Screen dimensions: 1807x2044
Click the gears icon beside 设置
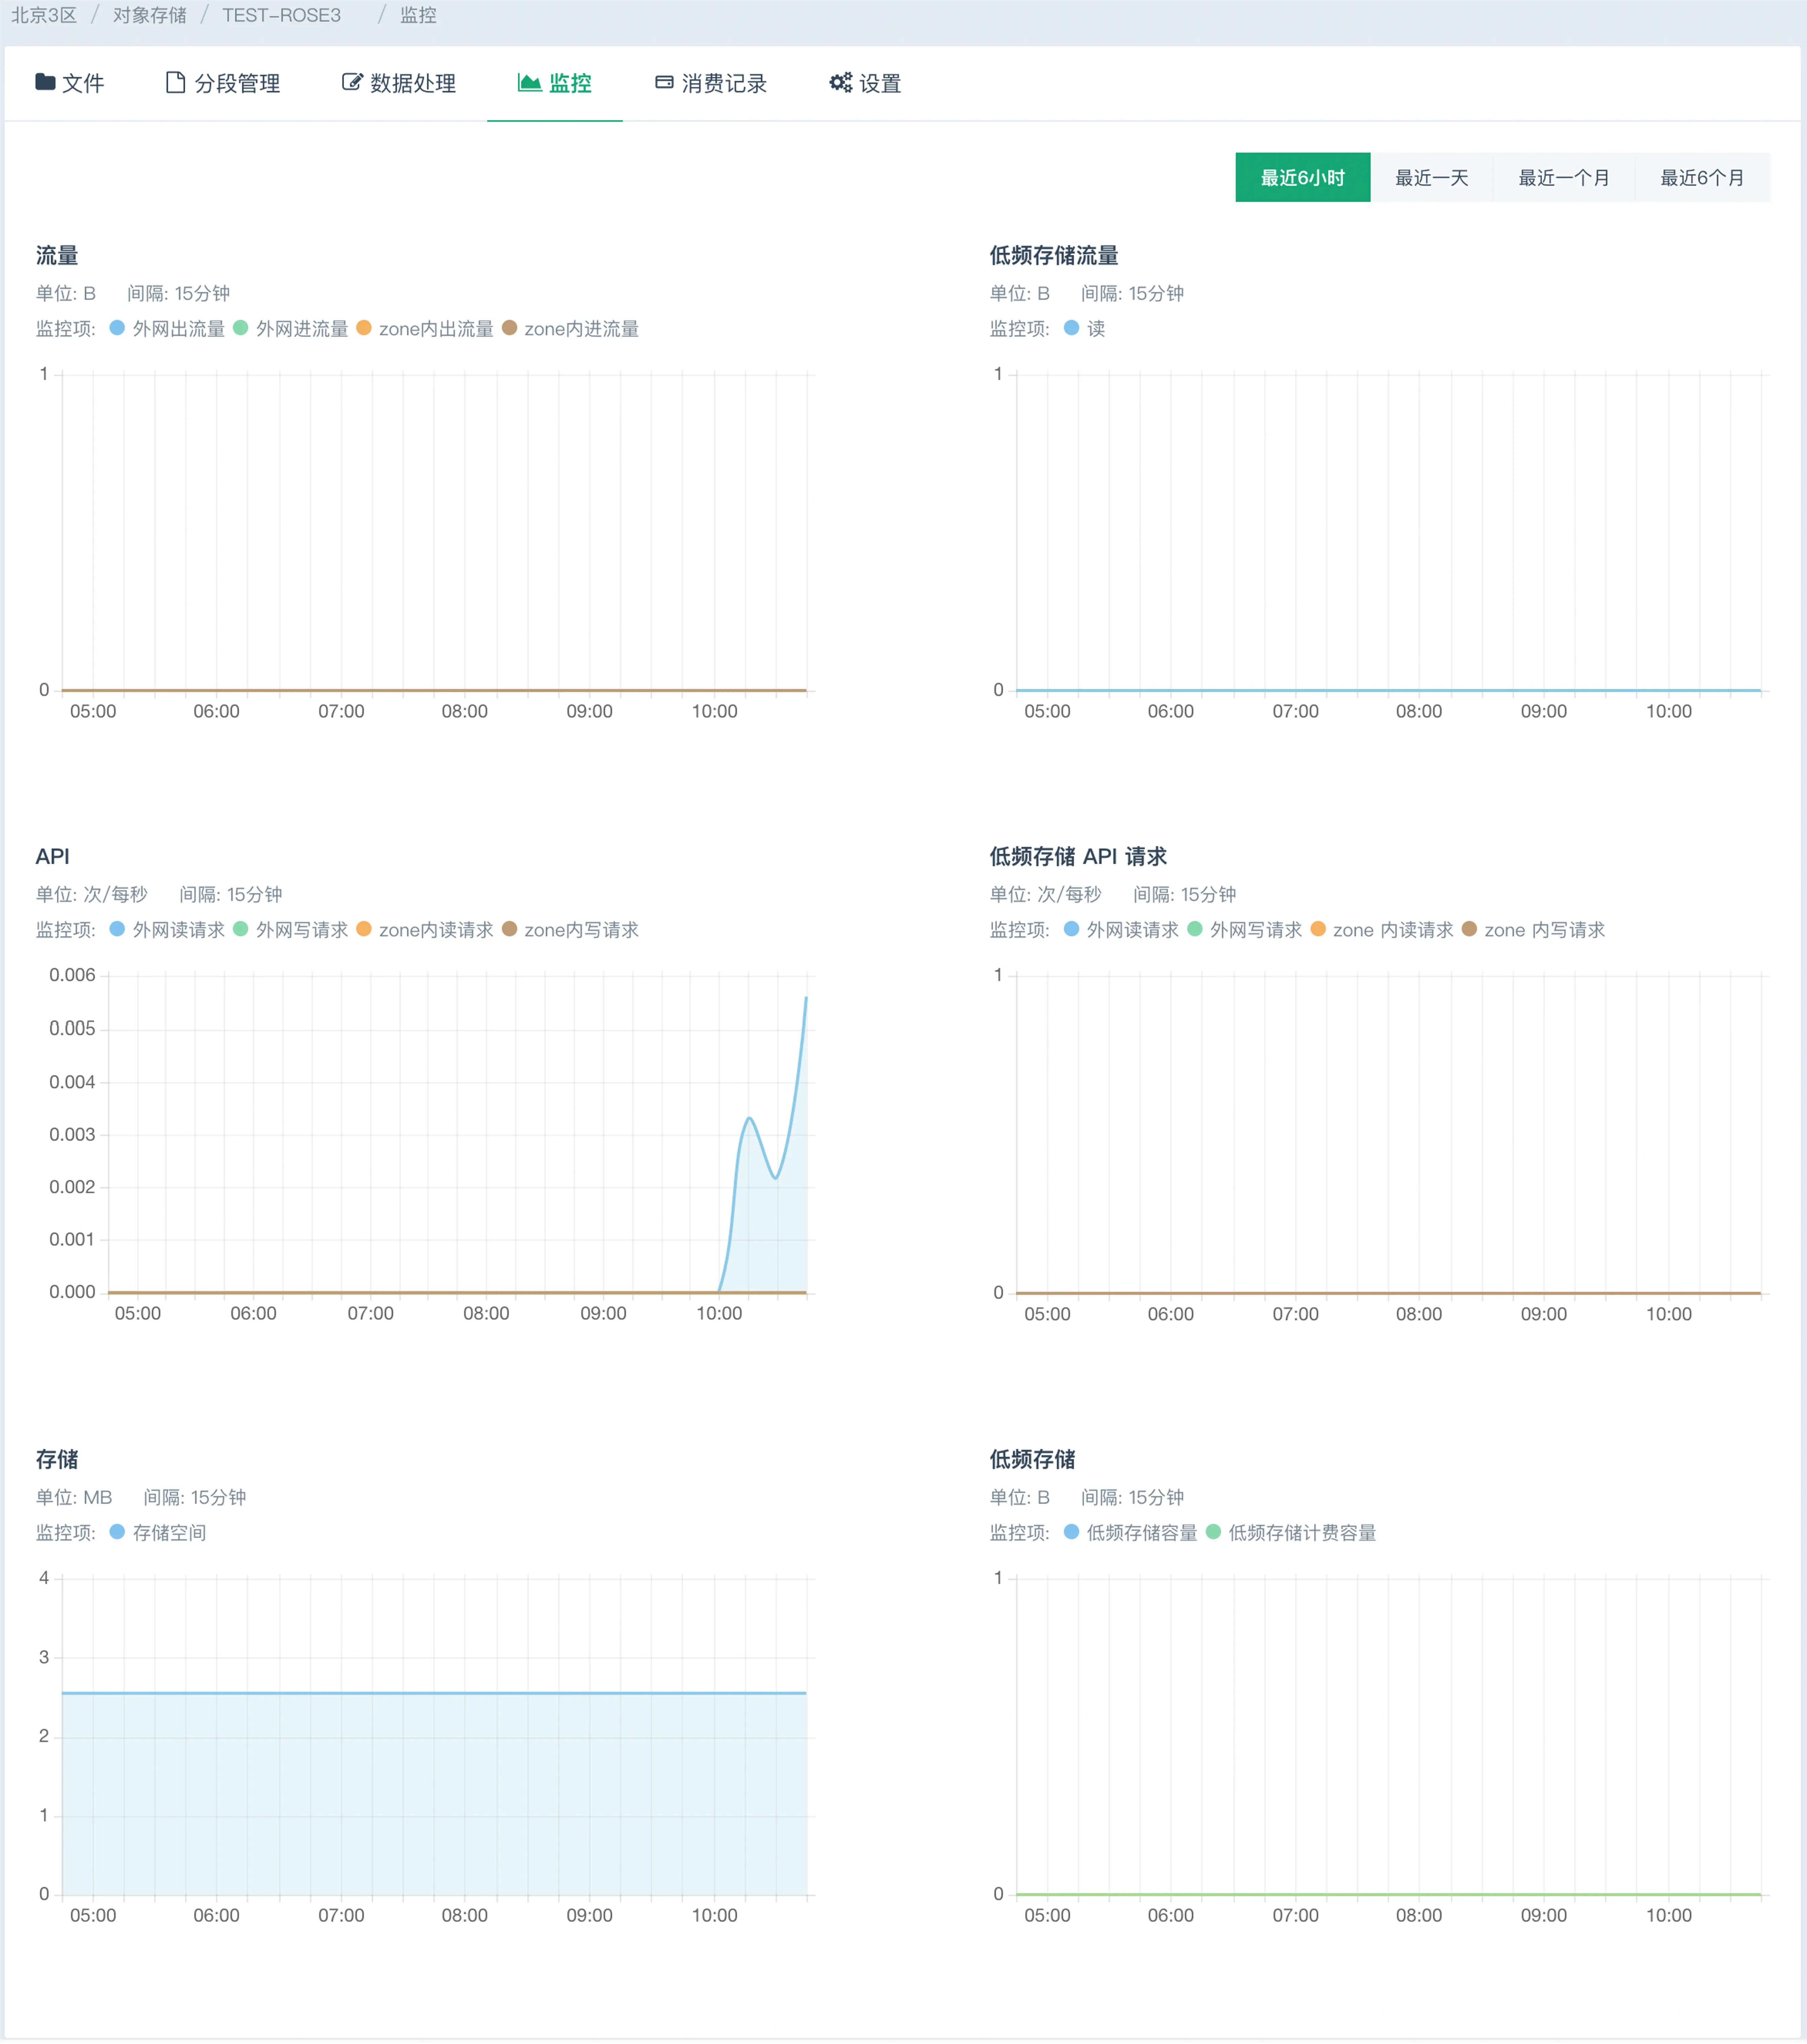tap(841, 82)
